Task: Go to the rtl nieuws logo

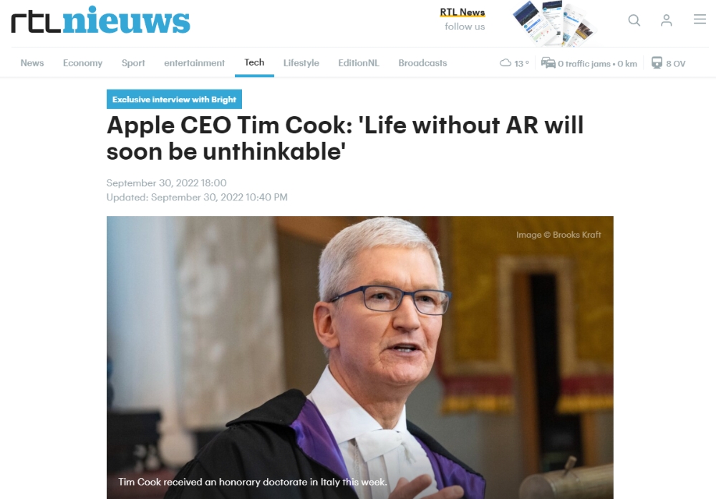Action: [x=100, y=20]
